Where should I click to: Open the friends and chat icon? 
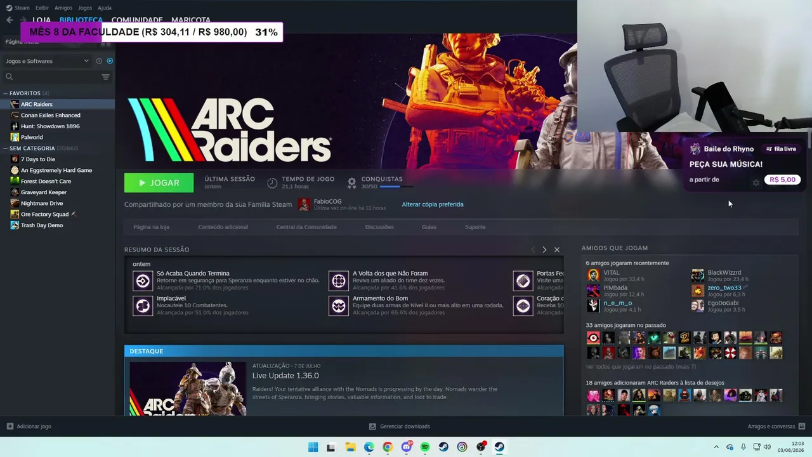point(802,427)
